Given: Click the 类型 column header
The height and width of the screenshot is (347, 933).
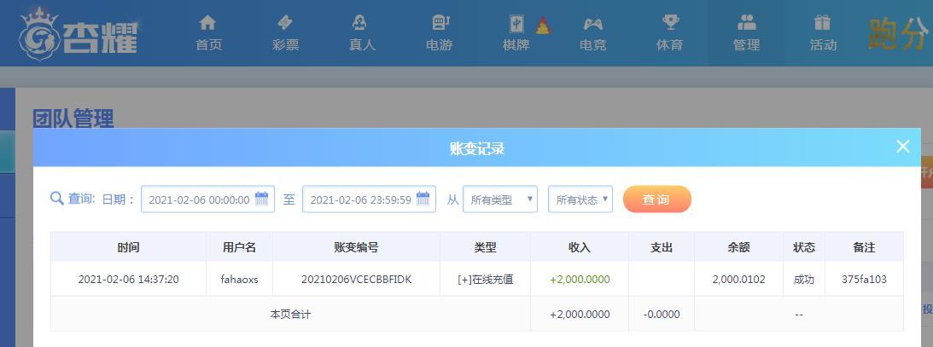Looking at the screenshot, I should (x=486, y=247).
